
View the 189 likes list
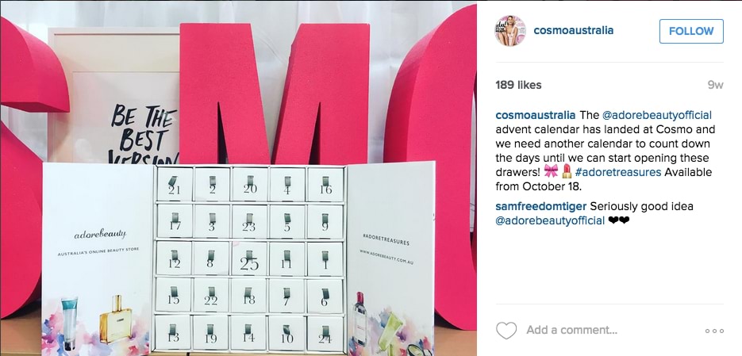tap(518, 85)
